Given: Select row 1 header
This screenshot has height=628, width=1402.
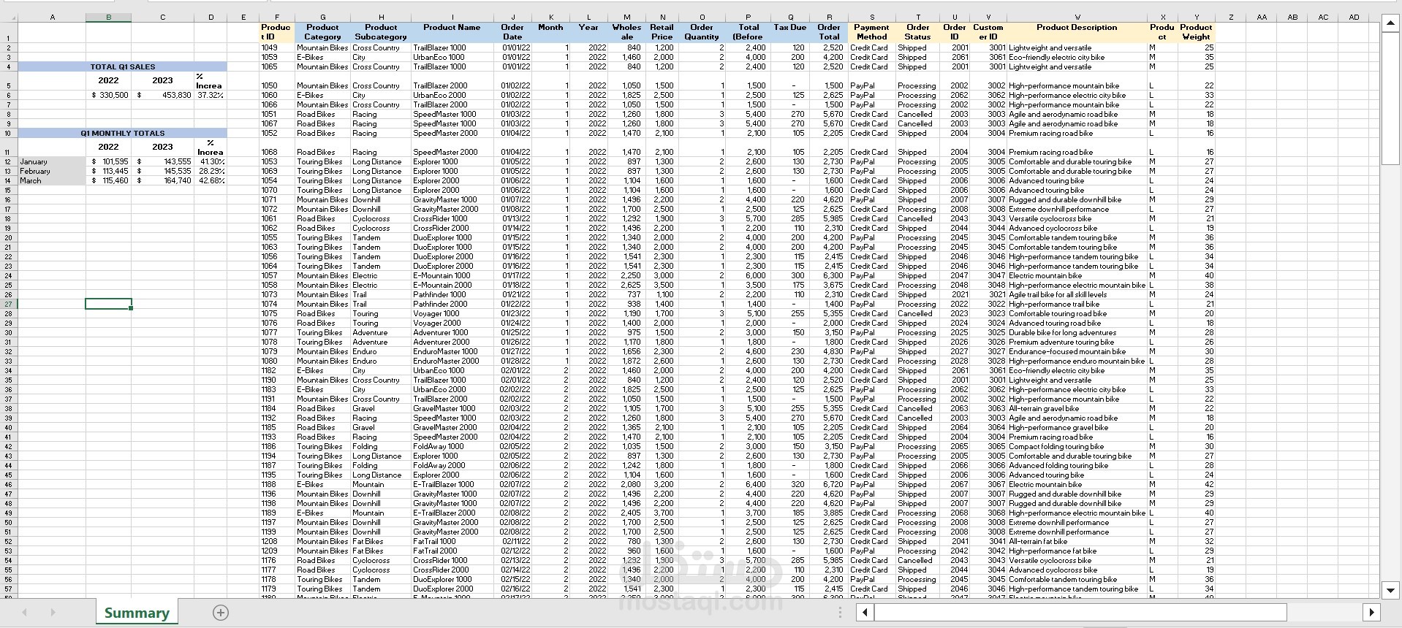Looking at the screenshot, I should (9, 32).
